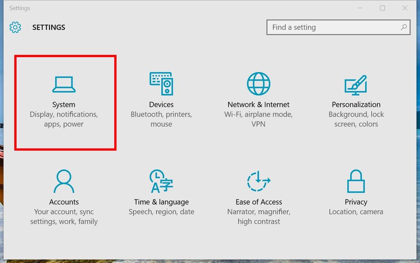Open Bluetooth, printers, mouse settings

click(161, 119)
